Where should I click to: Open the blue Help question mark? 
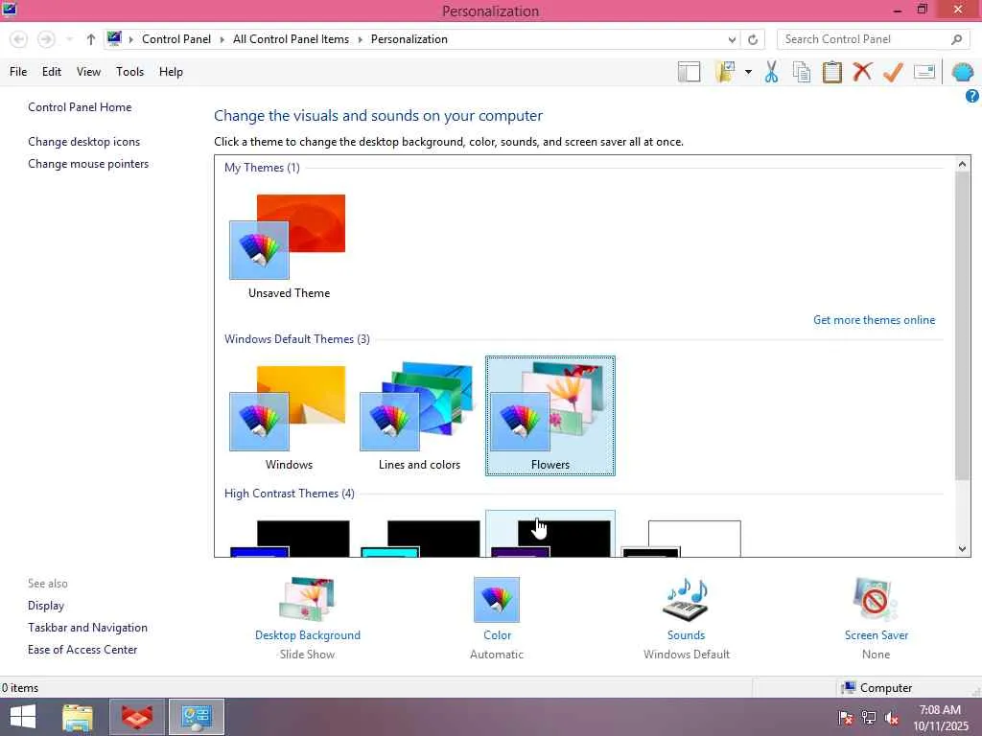972,97
